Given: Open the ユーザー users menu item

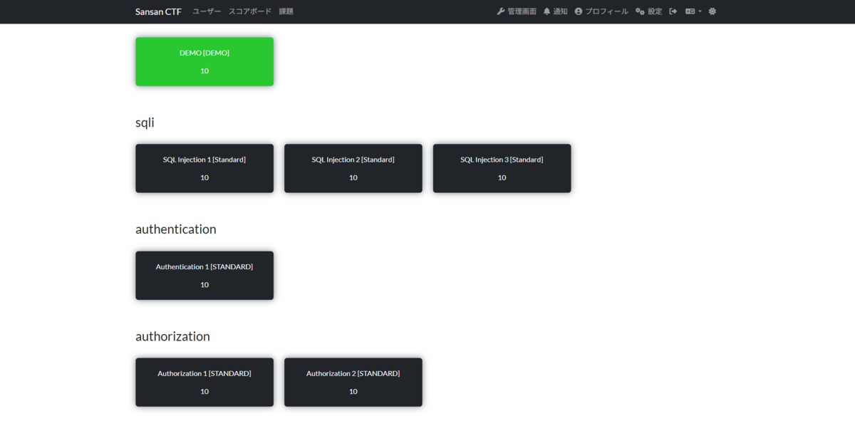Looking at the screenshot, I should point(207,11).
